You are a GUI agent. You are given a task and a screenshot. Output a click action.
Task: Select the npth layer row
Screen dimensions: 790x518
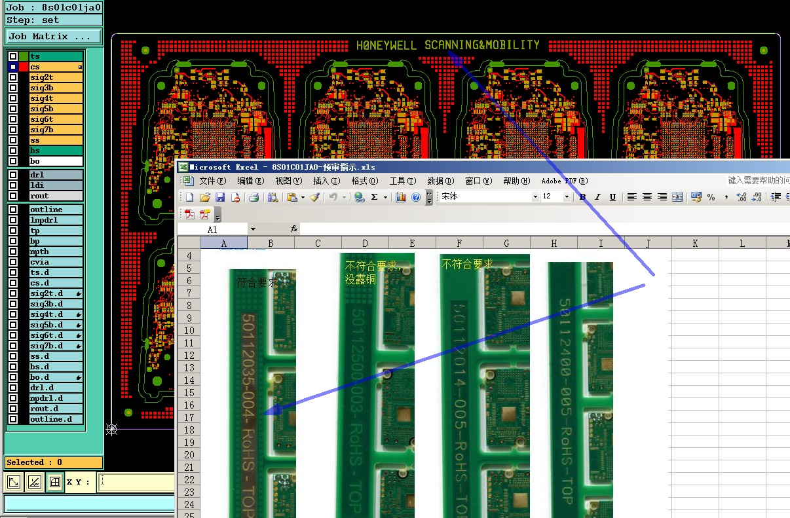point(56,251)
